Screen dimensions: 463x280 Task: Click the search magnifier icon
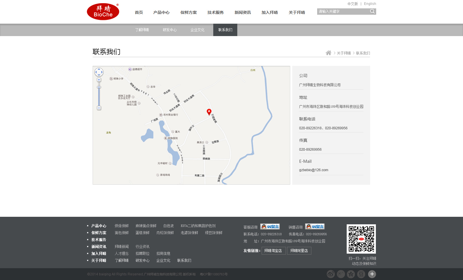(372, 12)
